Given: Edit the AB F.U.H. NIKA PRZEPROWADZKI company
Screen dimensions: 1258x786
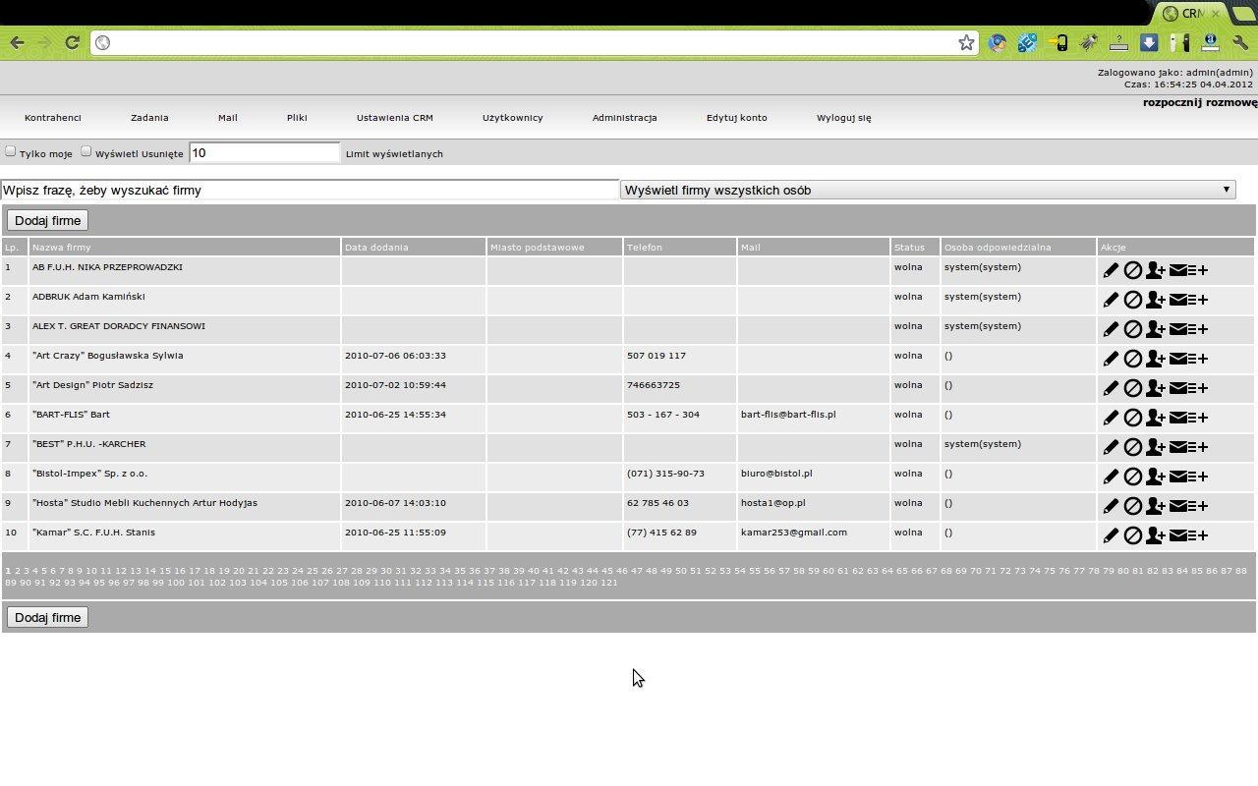Looking at the screenshot, I should pyautogui.click(x=1110, y=270).
